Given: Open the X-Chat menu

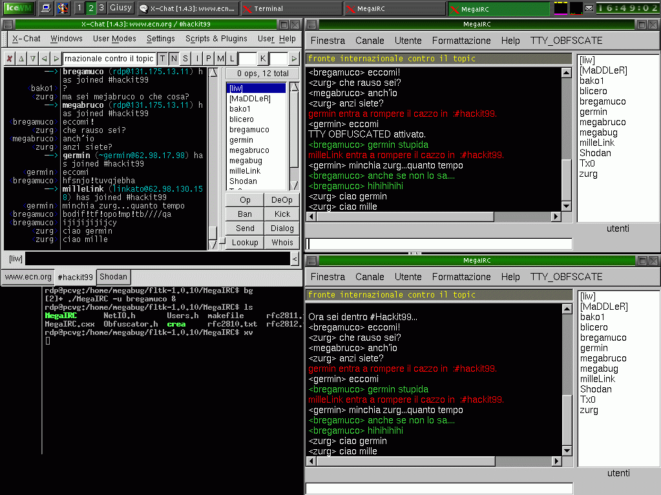Looking at the screenshot, I should coord(26,39).
